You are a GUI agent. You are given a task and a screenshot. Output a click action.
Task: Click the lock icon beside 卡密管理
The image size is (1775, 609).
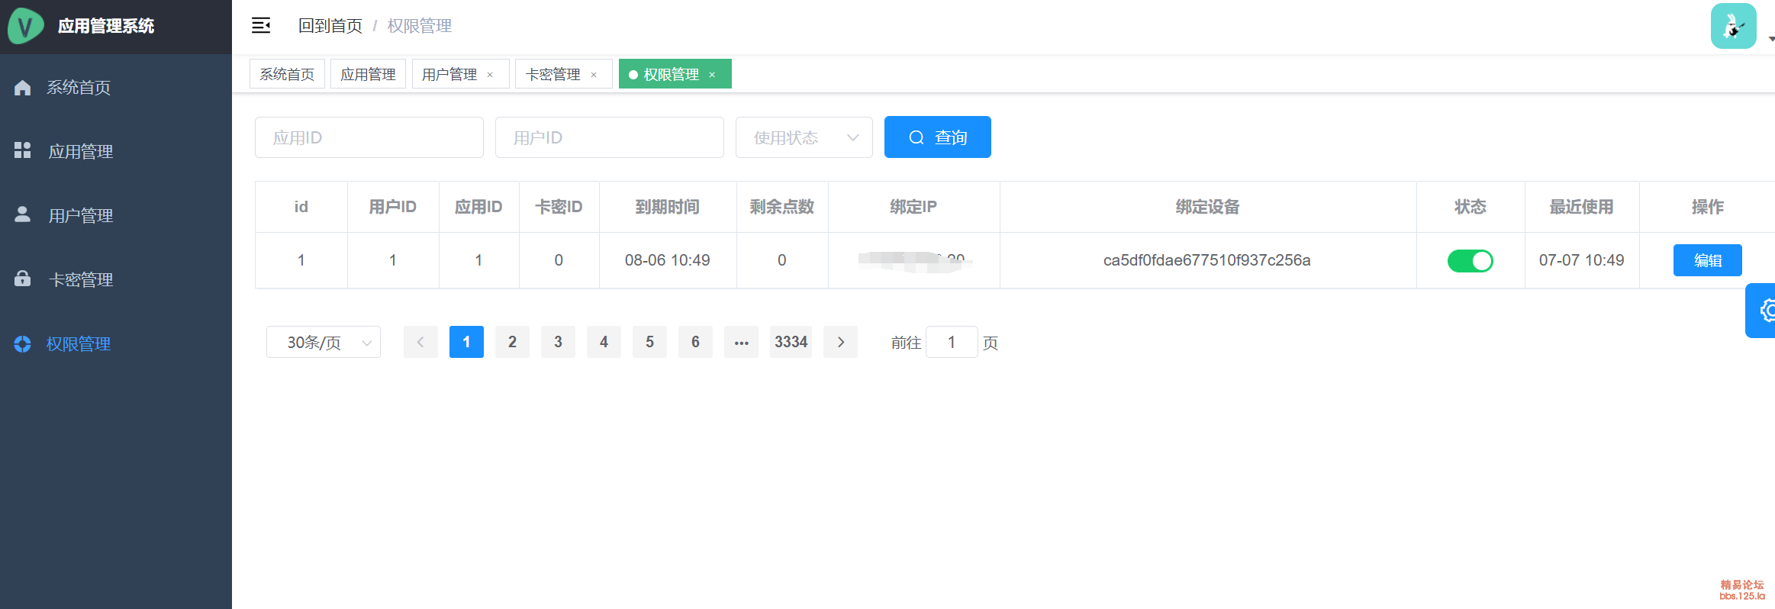point(23,279)
